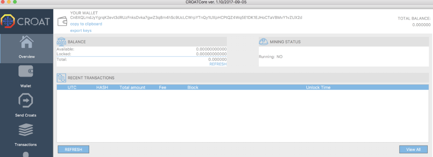Click the Running: NO mining status text
The image size is (433, 157).
[271, 56]
